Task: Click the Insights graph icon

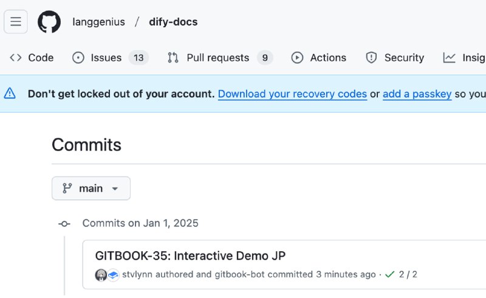Action: pyautogui.click(x=450, y=58)
